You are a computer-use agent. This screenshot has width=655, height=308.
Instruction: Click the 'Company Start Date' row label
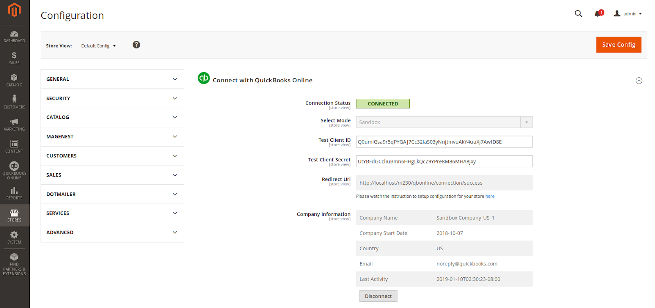coord(383,233)
